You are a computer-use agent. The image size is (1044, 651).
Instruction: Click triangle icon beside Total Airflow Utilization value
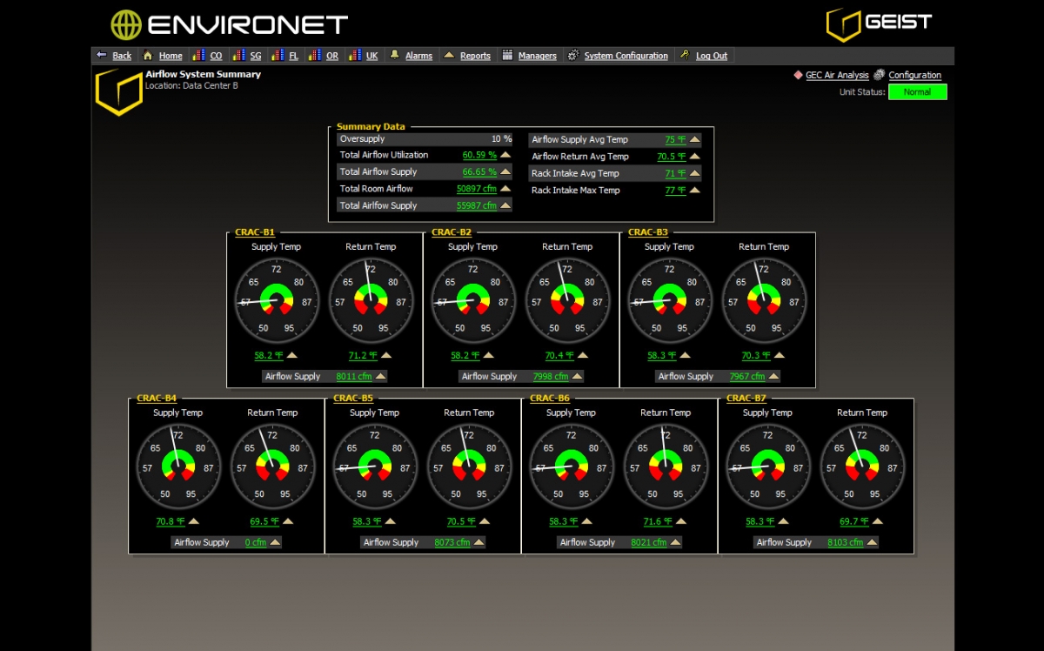pyautogui.click(x=505, y=155)
